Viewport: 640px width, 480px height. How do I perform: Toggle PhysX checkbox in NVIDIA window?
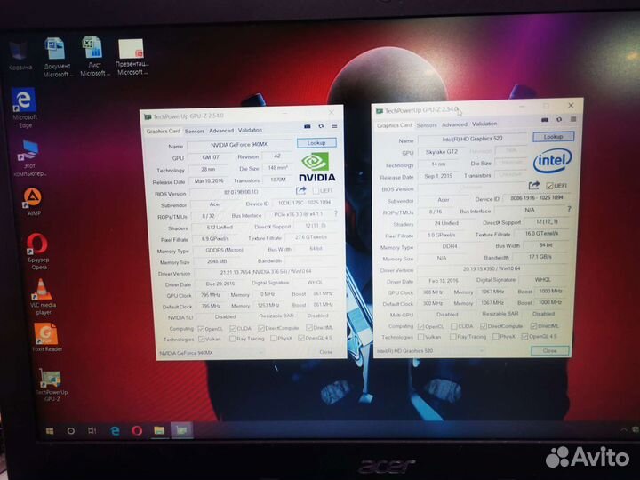pyautogui.click(x=274, y=338)
